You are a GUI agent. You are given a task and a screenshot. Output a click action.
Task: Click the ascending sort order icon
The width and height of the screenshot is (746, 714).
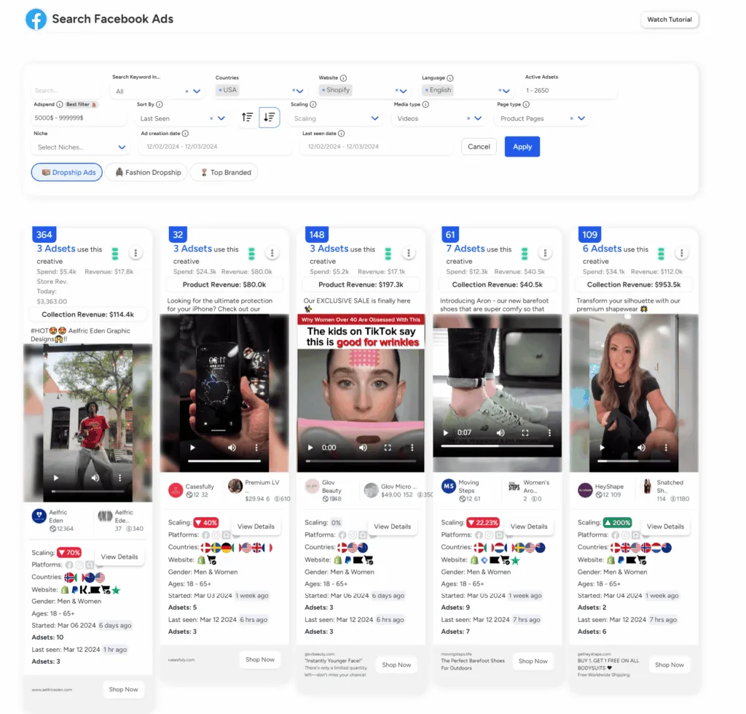tap(248, 117)
